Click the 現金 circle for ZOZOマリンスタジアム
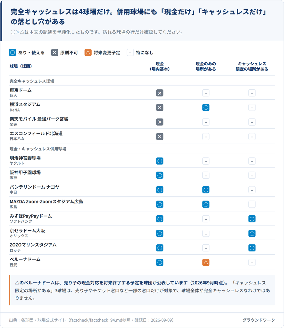This screenshot has height=328, width=284. point(160,248)
